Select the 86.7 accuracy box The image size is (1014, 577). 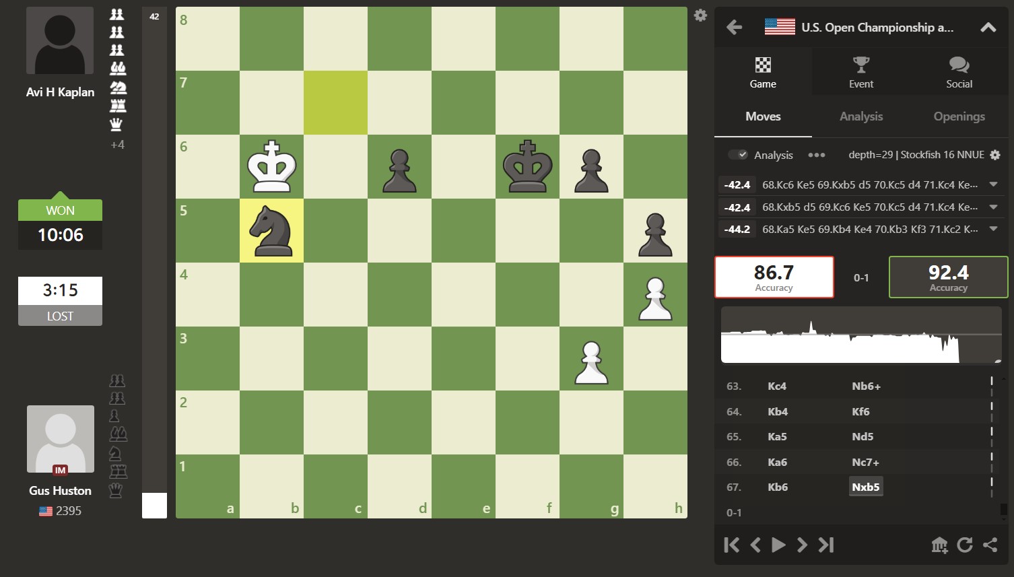[774, 277]
